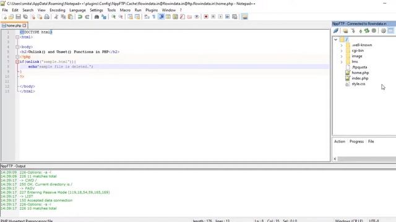Image resolution: width=396 pixels, height=222 pixels.
Task: Click the Copy toolbar icon
Action: (63, 17)
